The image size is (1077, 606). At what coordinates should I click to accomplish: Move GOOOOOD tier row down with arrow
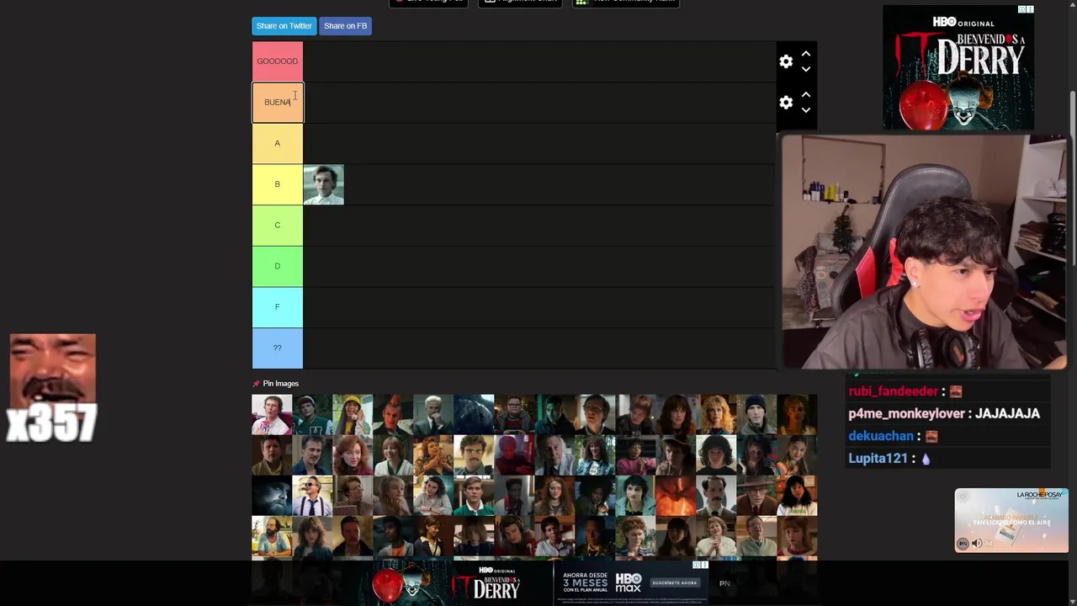[x=806, y=69]
